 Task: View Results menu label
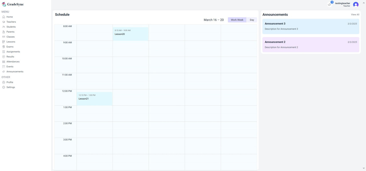click(10, 57)
